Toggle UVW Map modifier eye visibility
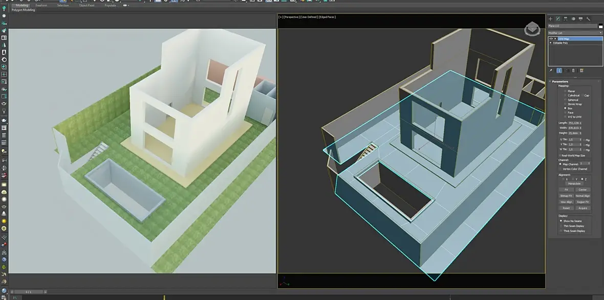The image size is (604, 300). (551, 39)
